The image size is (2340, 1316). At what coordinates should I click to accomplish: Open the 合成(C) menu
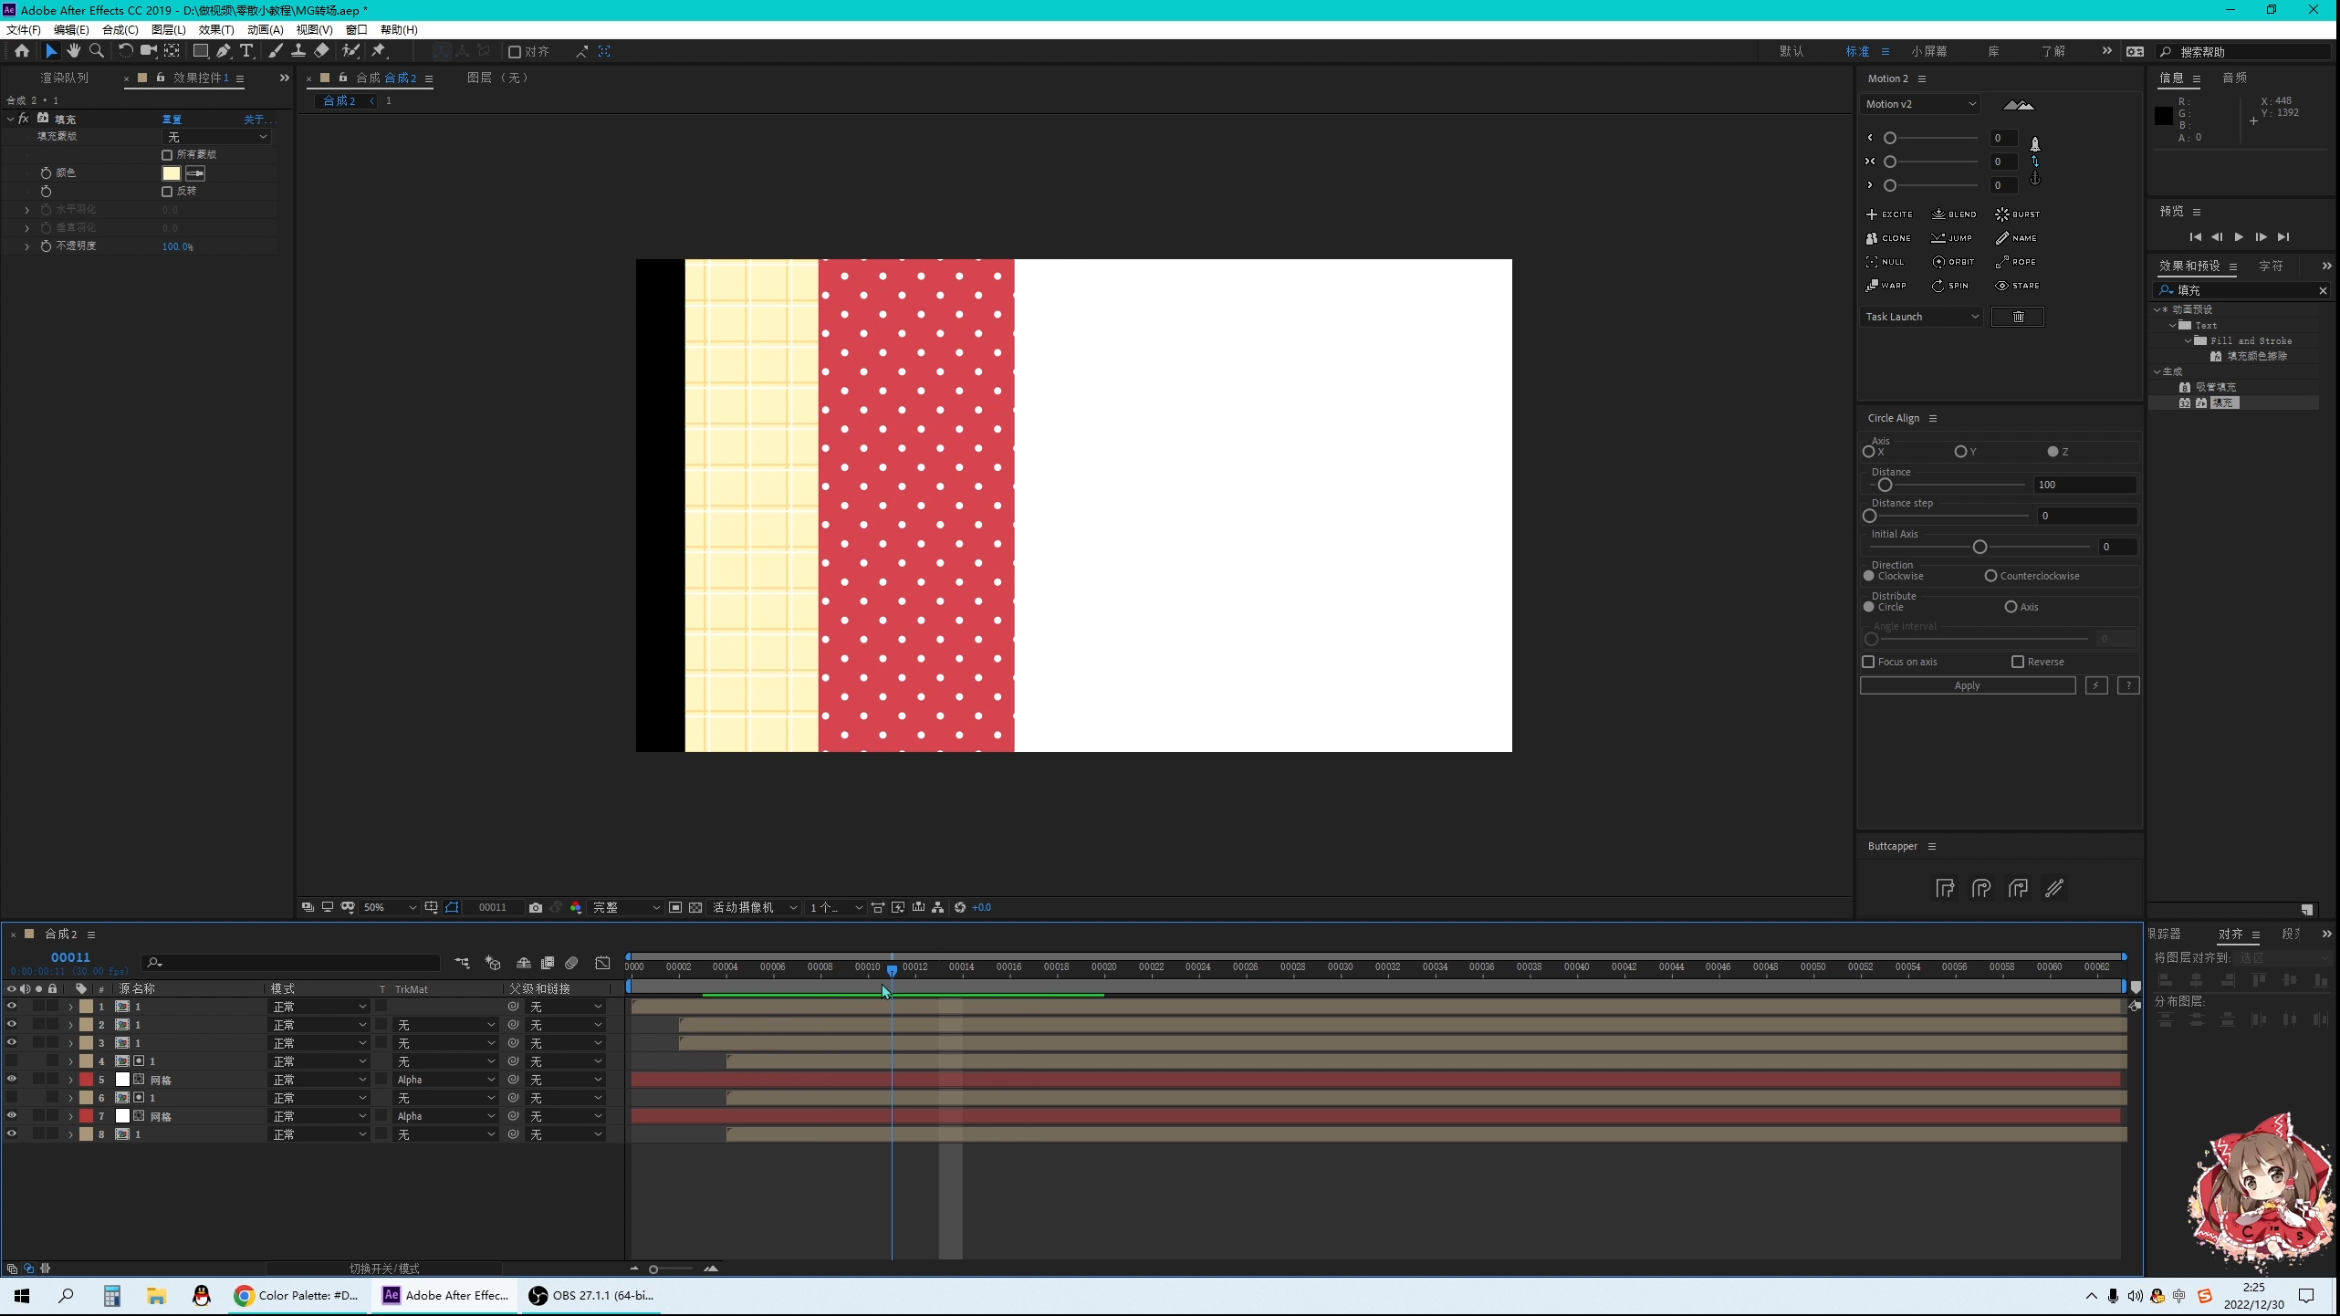click(x=120, y=30)
